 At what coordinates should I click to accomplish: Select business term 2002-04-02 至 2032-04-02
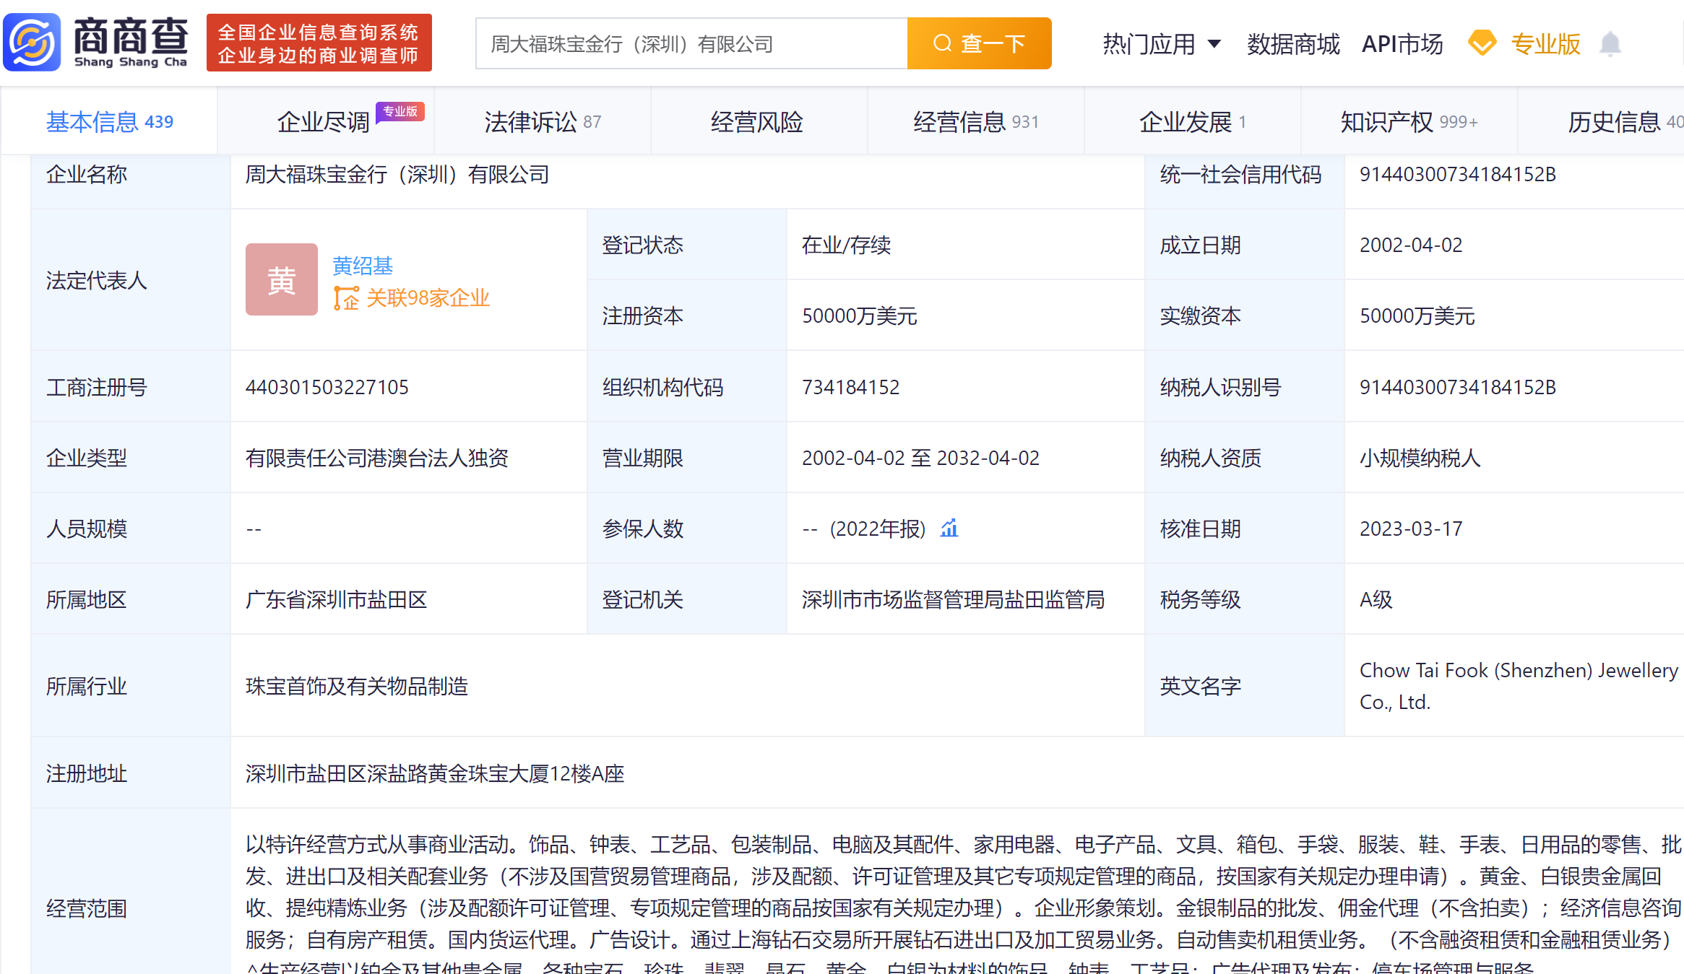tap(920, 458)
